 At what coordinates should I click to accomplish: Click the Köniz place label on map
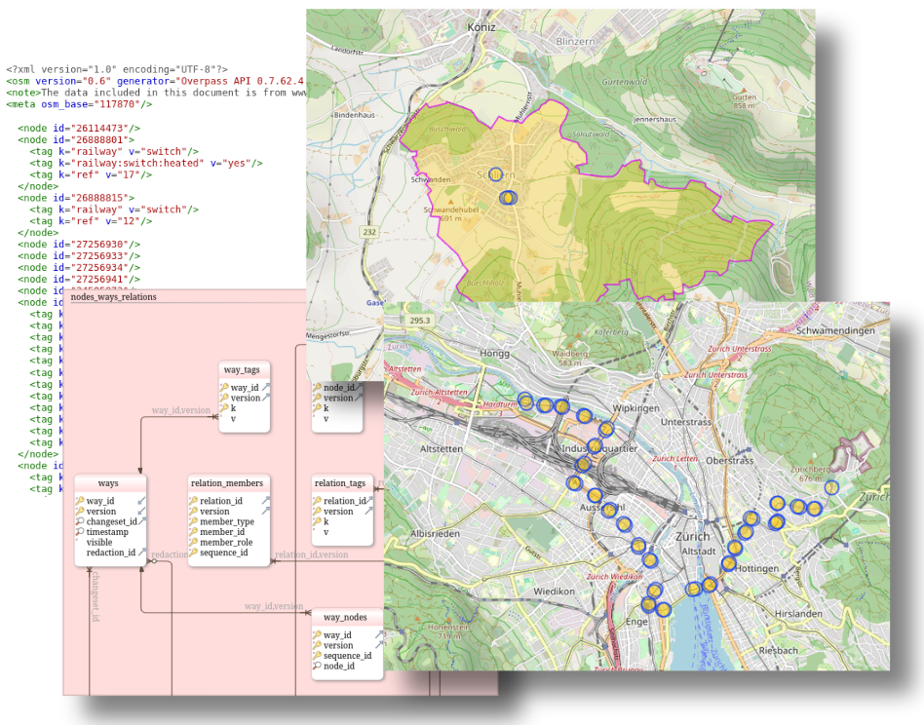click(x=481, y=27)
